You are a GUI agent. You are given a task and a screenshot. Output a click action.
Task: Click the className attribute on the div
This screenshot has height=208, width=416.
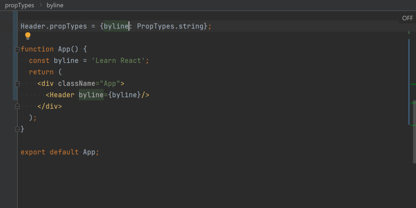point(77,84)
